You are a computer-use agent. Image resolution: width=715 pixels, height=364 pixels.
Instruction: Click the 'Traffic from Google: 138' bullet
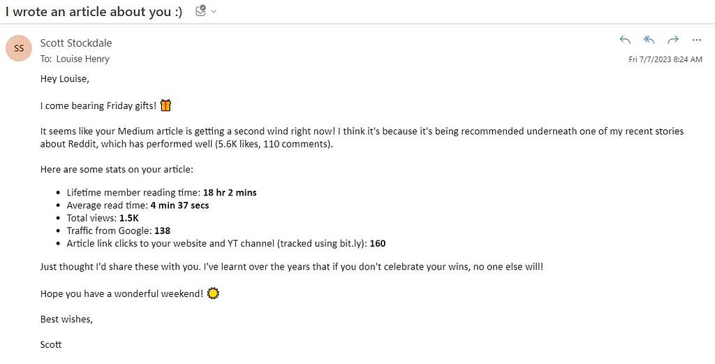coord(119,231)
